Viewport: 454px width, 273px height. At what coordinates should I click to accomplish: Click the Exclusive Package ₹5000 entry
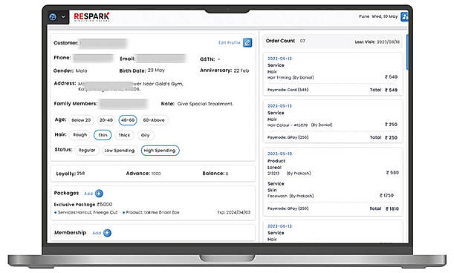83,204
